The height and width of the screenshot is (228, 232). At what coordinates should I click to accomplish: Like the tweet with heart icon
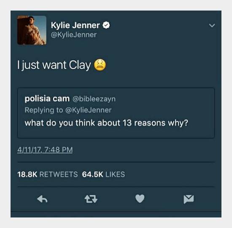click(x=140, y=198)
